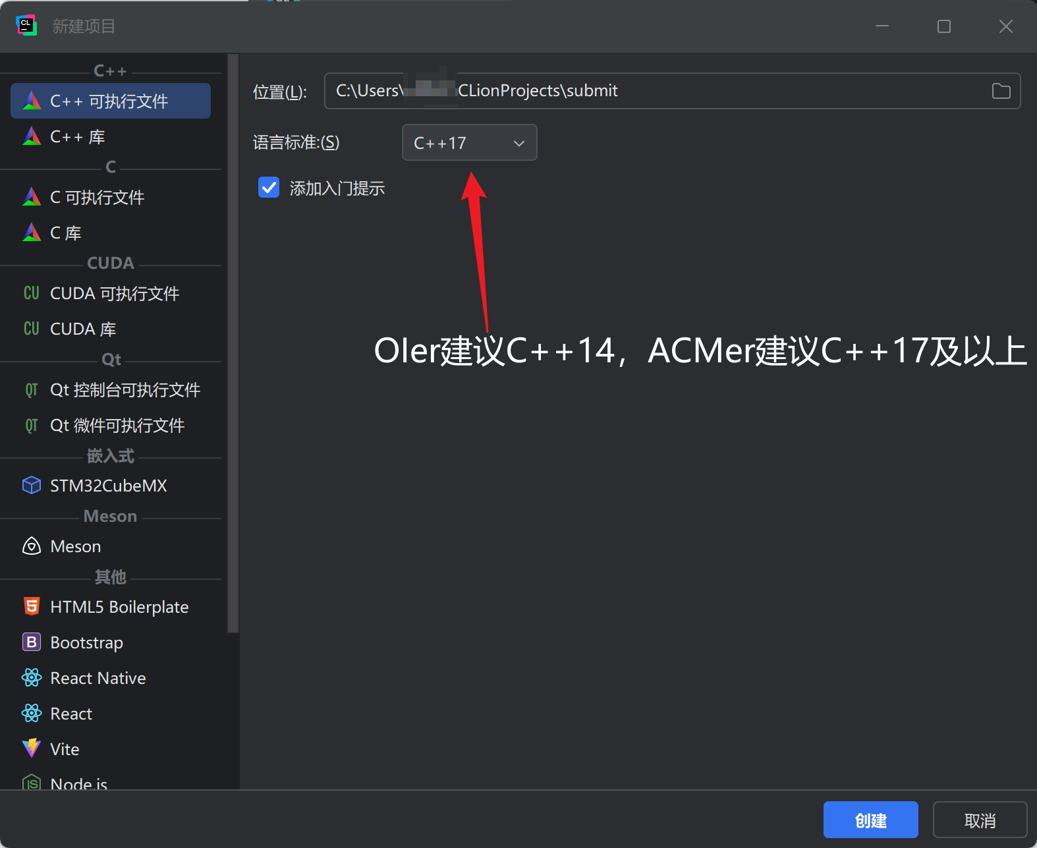Click the C++ 库 CMake icon
Screen dimensions: 1037x848
(x=32, y=136)
